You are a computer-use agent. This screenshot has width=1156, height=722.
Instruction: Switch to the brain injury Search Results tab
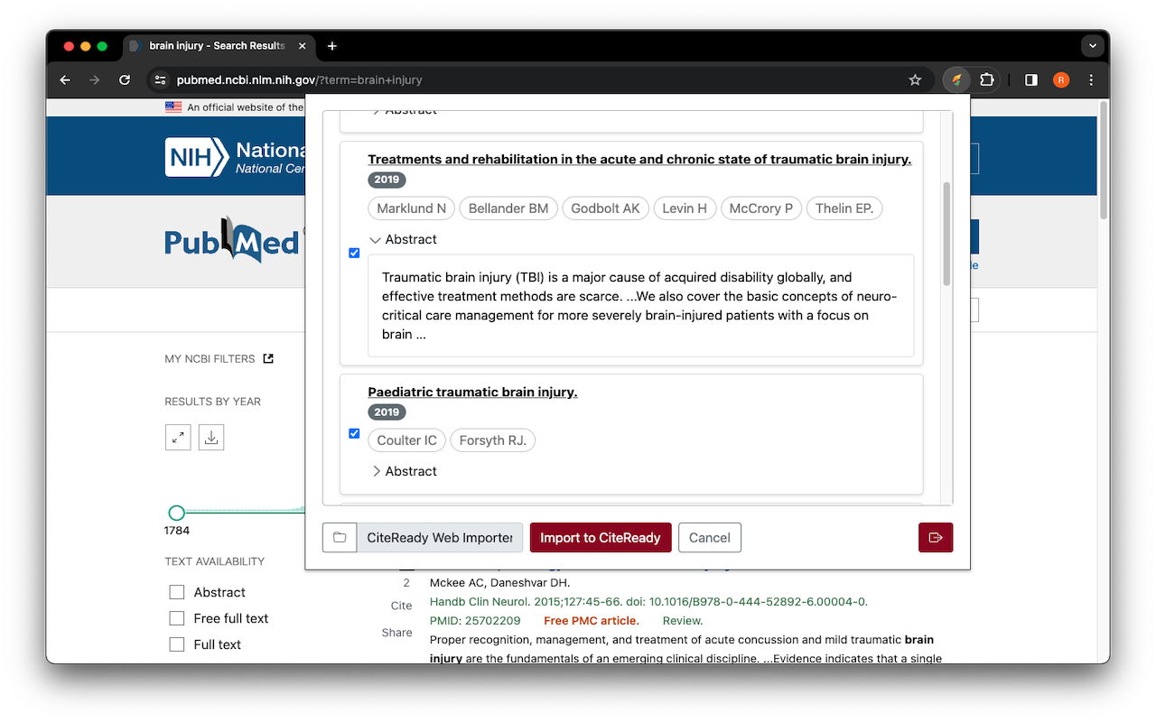(x=217, y=46)
